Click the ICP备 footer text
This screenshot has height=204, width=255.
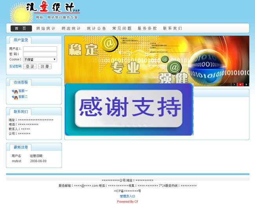pos(127,191)
